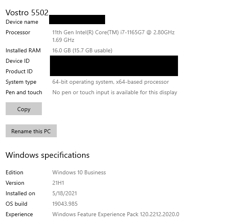
Task: Select the processor value i7-1165G7 @ 2.80GHz
Action: coord(113,32)
